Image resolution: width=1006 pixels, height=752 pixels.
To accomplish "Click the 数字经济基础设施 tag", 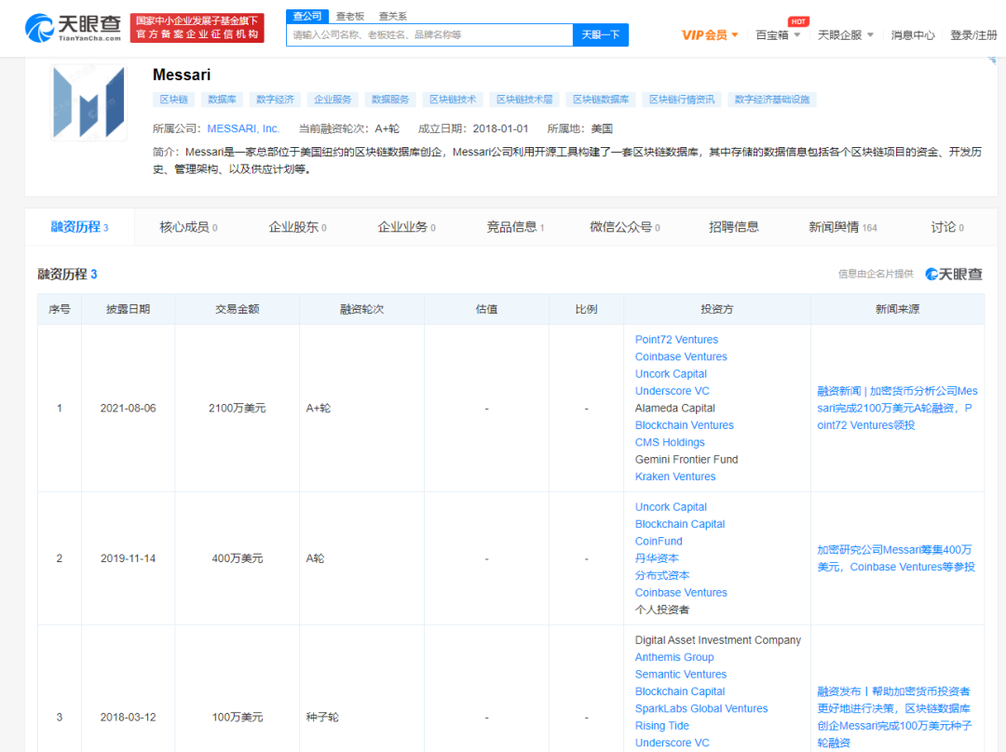I will coord(772,100).
